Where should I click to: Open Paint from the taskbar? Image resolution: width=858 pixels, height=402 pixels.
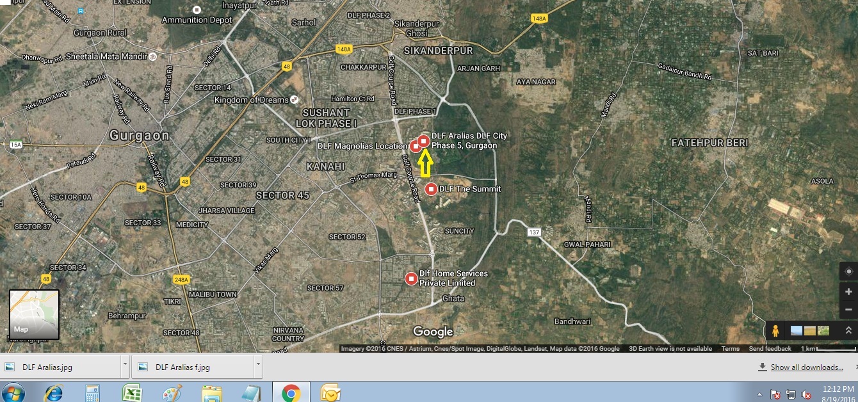[x=172, y=392]
